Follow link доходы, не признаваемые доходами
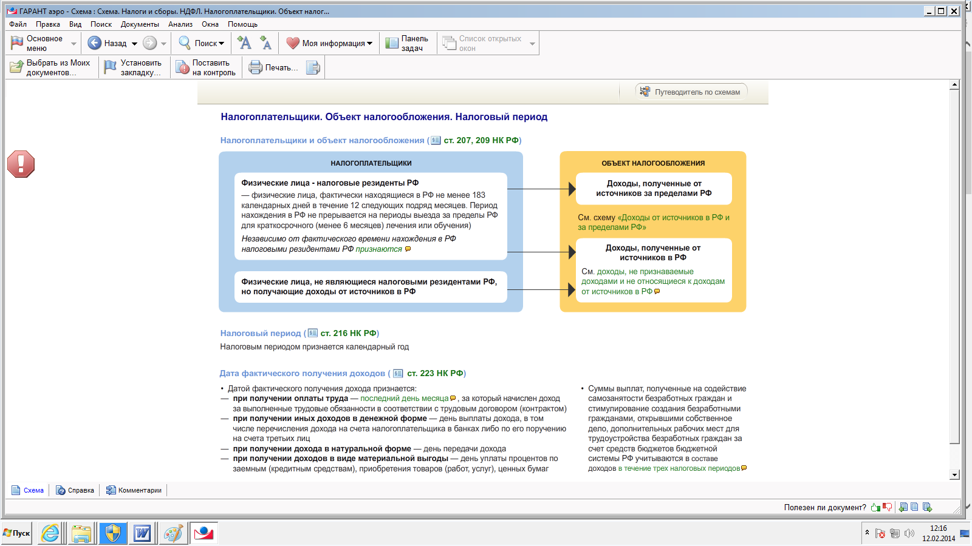The height and width of the screenshot is (546, 972). 653,281
